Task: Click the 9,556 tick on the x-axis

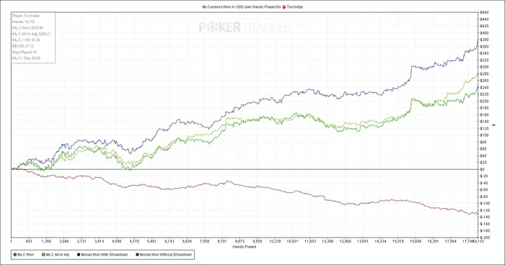Action: [x=258, y=241]
